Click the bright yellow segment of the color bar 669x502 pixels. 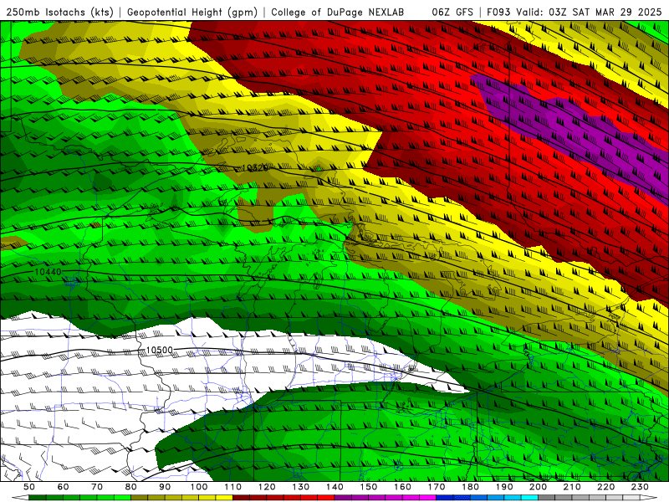pos(224,498)
